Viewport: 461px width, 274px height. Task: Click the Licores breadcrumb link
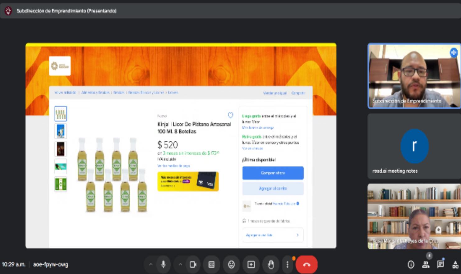173,93
